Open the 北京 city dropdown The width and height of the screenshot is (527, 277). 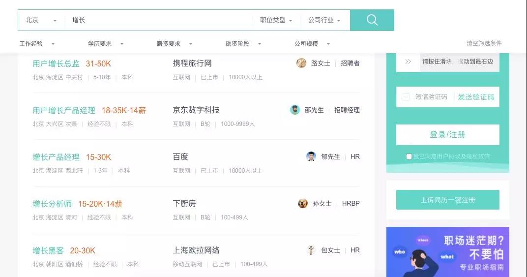[41, 20]
